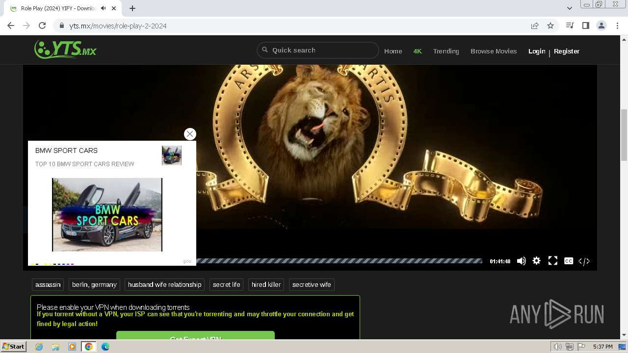This screenshot has width=628, height=353.
Task: Close the BMW Sport Cars ad popup
Action: coord(190,134)
